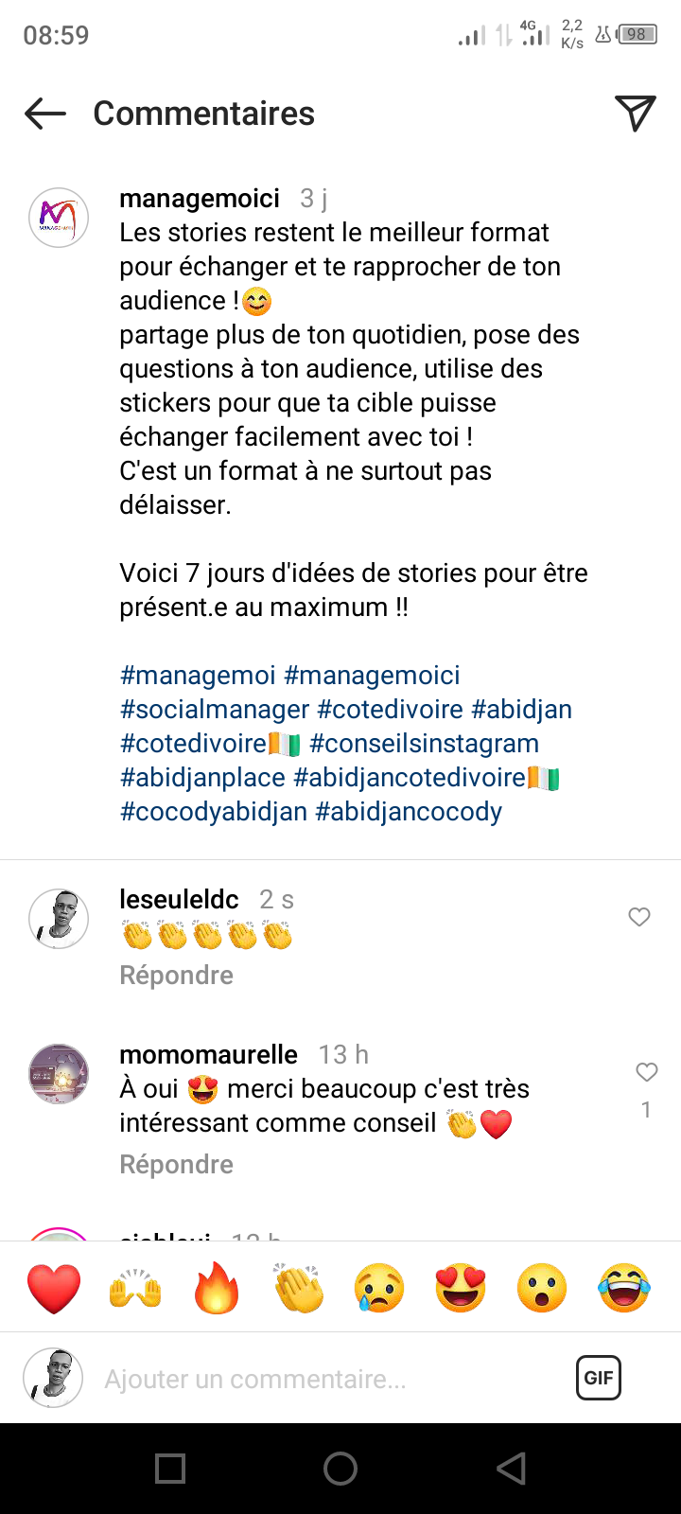Open direct share paper plane icon

pos(635,114)
